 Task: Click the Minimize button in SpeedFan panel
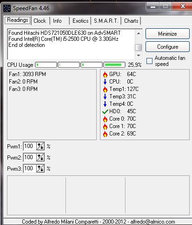click(167, 34)
